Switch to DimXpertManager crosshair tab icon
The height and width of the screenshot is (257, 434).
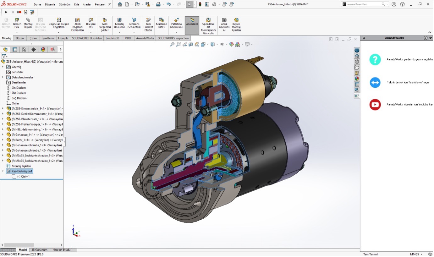coord(34,50)
